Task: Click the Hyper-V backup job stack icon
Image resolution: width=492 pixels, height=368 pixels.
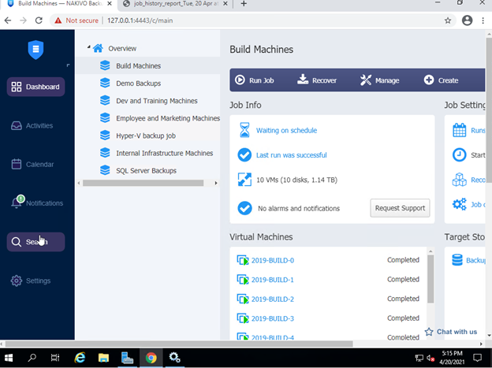Action: (105, 136)
